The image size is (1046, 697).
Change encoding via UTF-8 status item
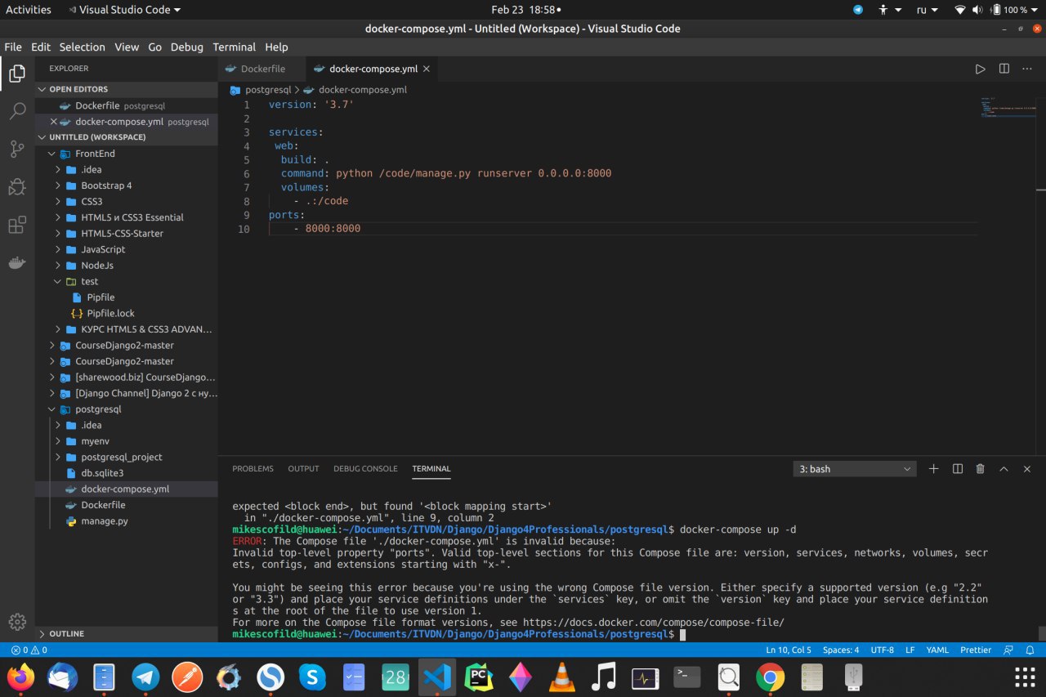coord(883,650)
